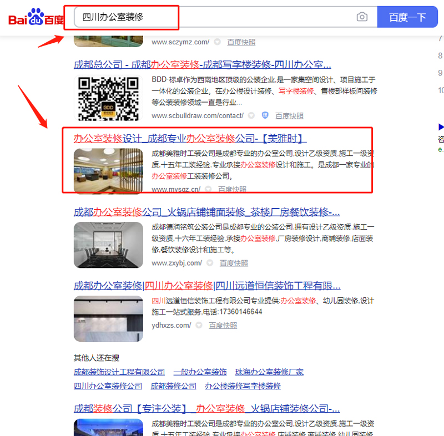This screenshot has height=436, width=444.
Task: Open the 成都总公司 result title link
Action: (202, 64)
